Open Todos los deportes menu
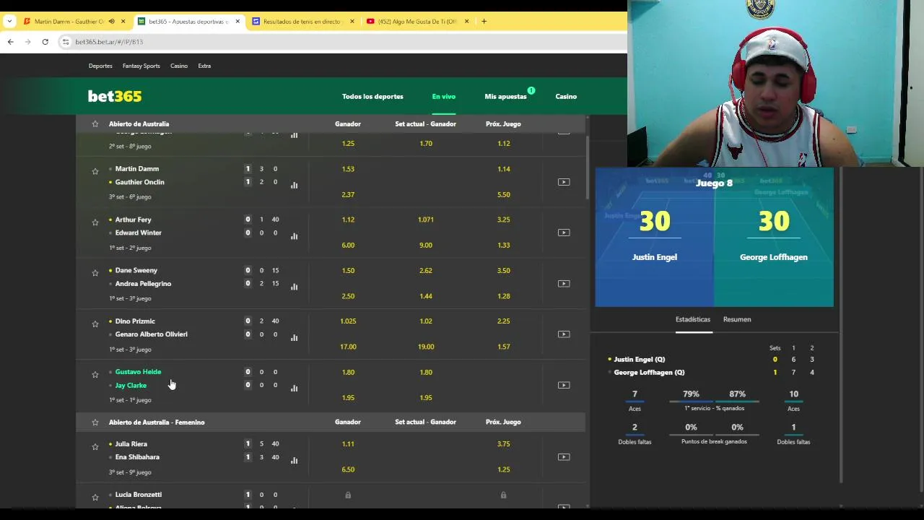This screenshot has width=924, height=520. [372, 96]
